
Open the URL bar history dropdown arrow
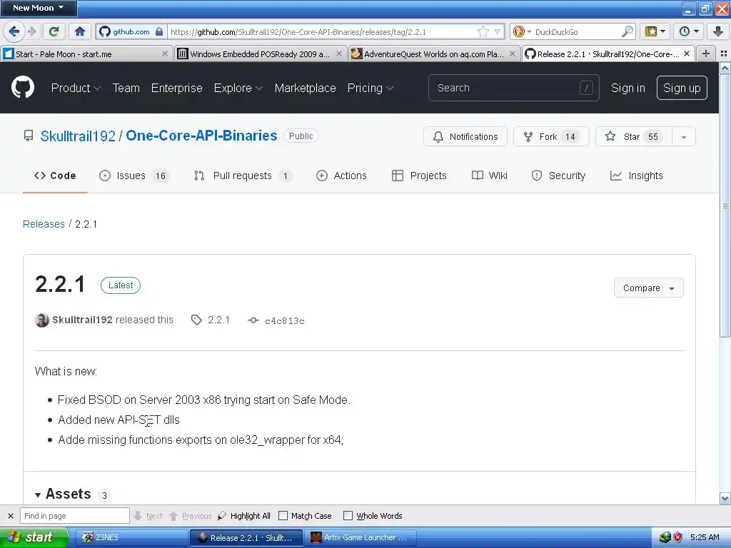coord(498,31)
